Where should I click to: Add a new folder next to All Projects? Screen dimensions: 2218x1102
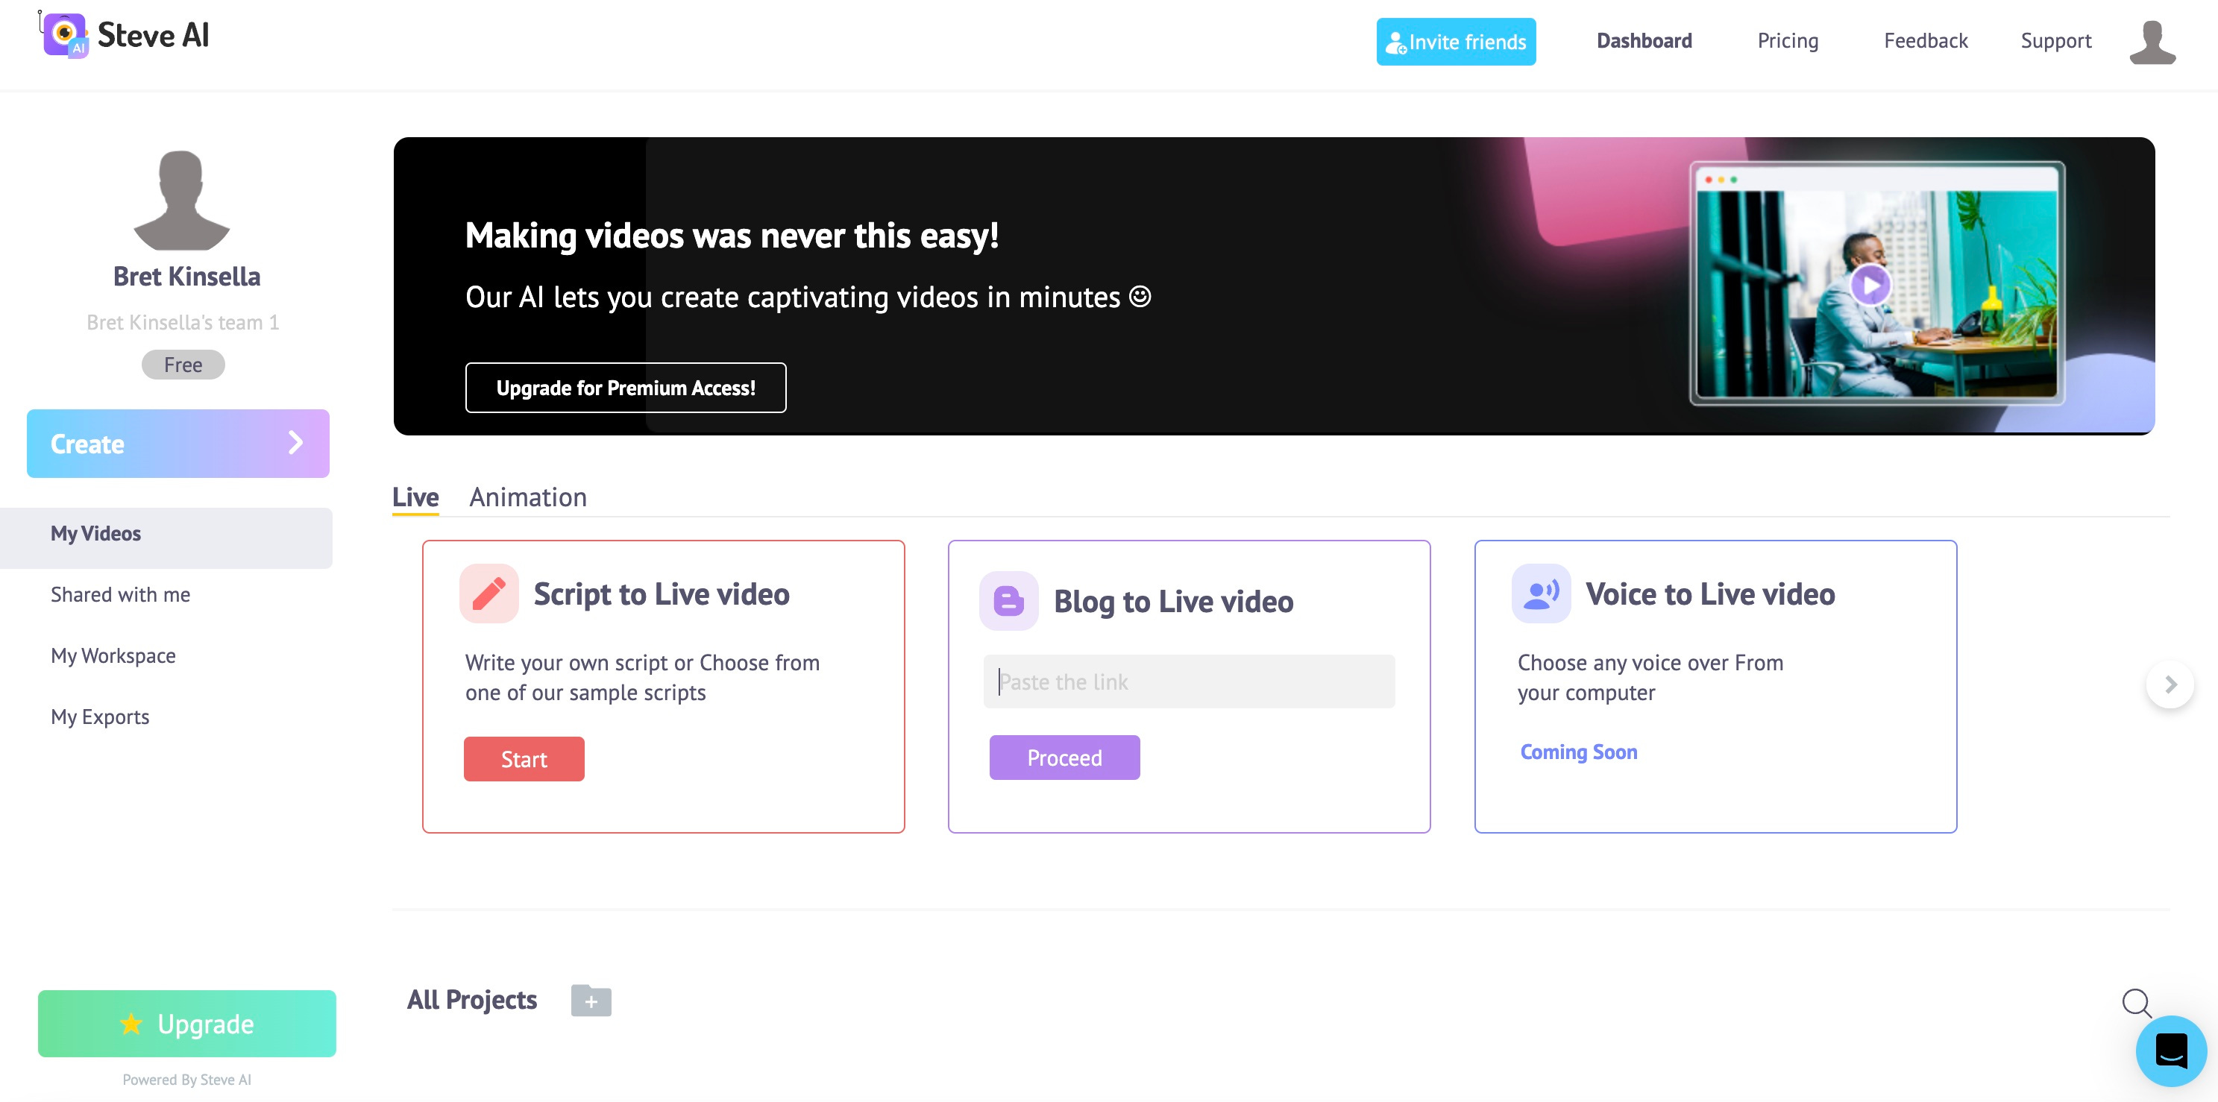(591, 1001)
